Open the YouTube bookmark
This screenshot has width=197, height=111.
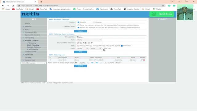click(18, 9)
